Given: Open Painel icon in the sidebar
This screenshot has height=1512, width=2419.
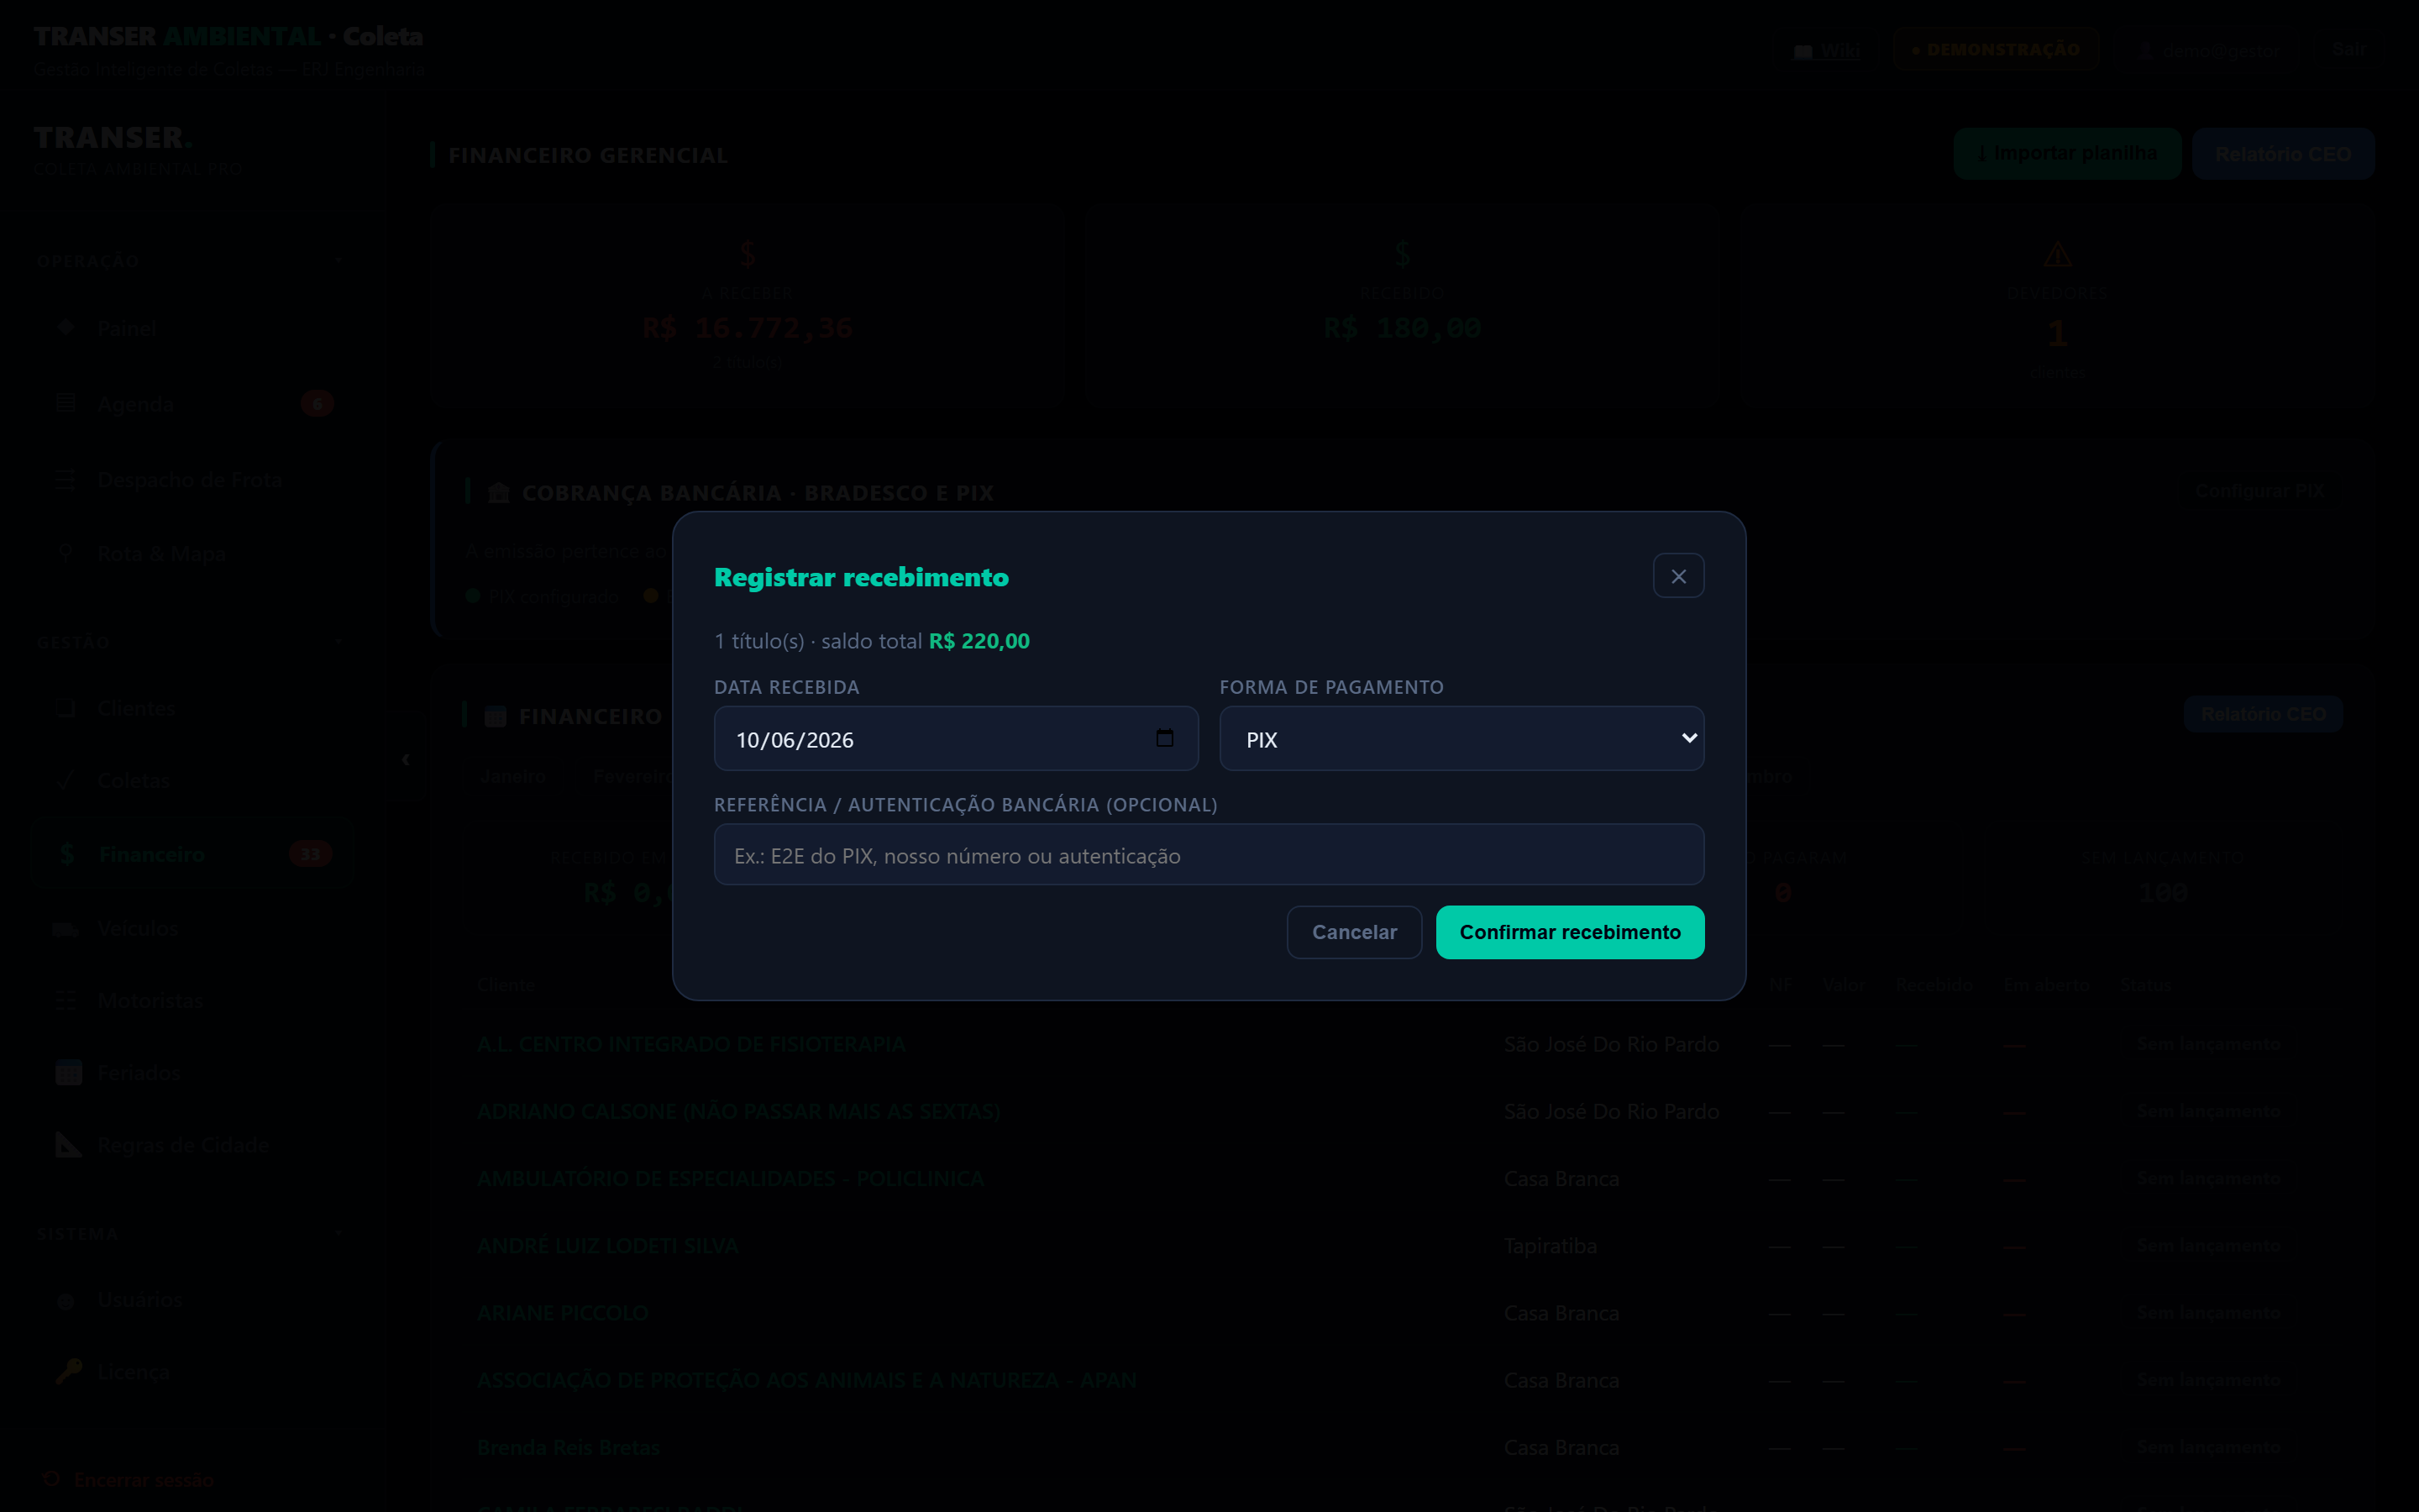Looking at the screenshot, I should [66, 328].
